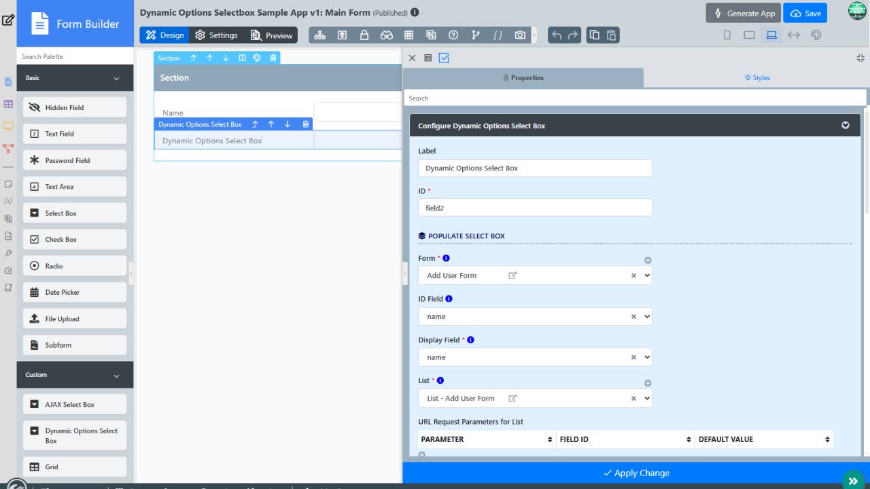Click the info icon next to ID Field
The width and height of the screenshot is (870, 489).
pos(449,299)
